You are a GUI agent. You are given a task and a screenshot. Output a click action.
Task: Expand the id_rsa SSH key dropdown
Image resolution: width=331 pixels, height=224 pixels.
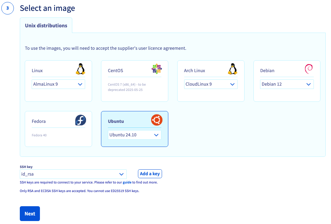(73, 174)
